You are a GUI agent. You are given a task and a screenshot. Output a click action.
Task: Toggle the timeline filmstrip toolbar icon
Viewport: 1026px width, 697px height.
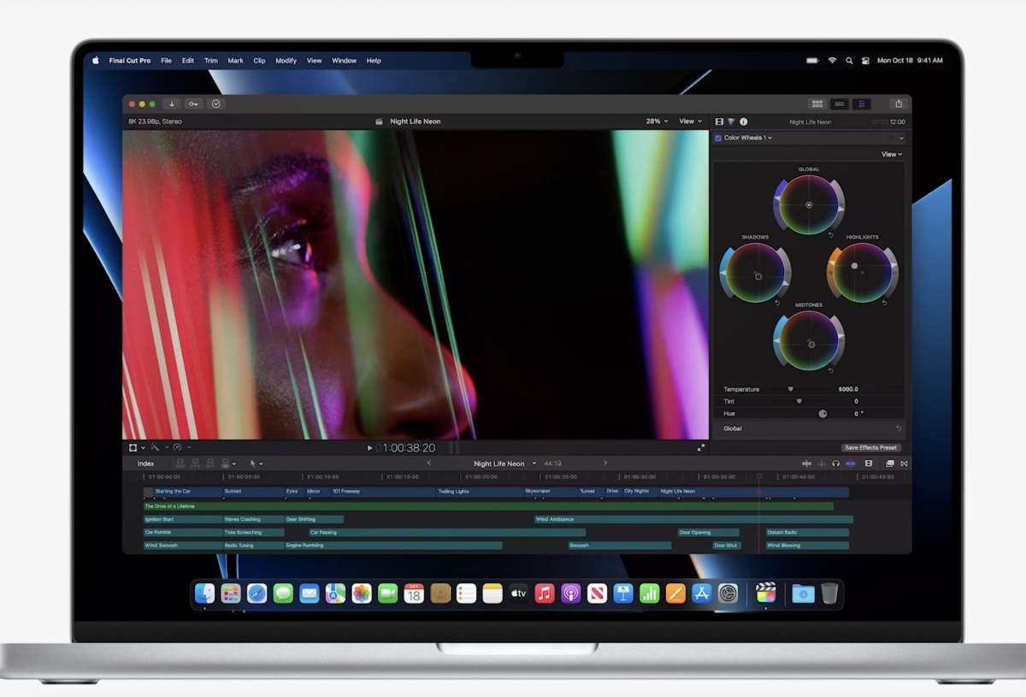840,103
